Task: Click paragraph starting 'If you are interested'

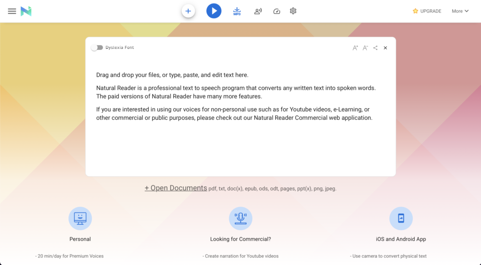Action: click(x=234, y=114)
